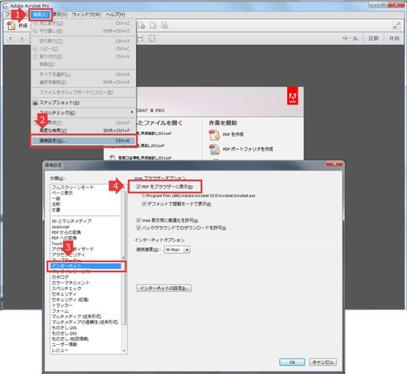The width and height of the screenshot is (407, 374).
Task: Toggle Web 表示用に最適化を許可 checkbox
Action: pyautogui.click(x=138, y=220)
